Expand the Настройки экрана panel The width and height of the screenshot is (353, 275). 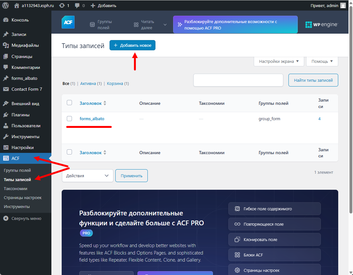[279, 61]
